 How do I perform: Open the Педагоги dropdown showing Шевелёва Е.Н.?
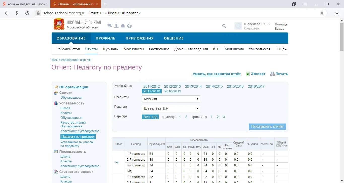(171, 108)
